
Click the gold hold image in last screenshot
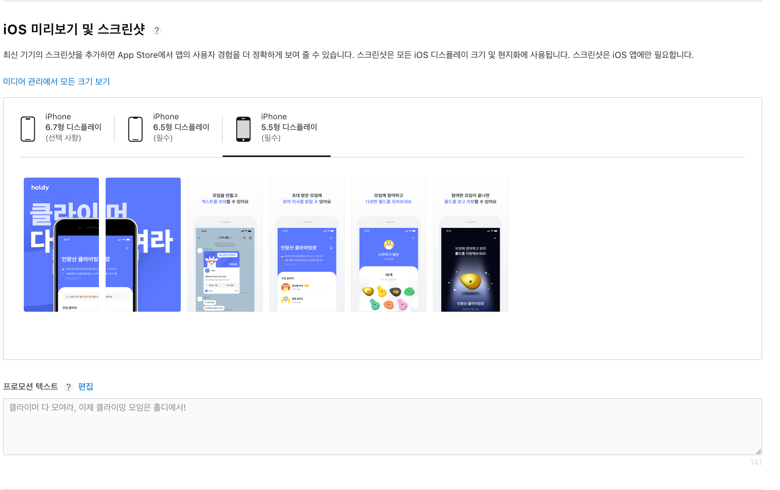[x=470, y=281]
